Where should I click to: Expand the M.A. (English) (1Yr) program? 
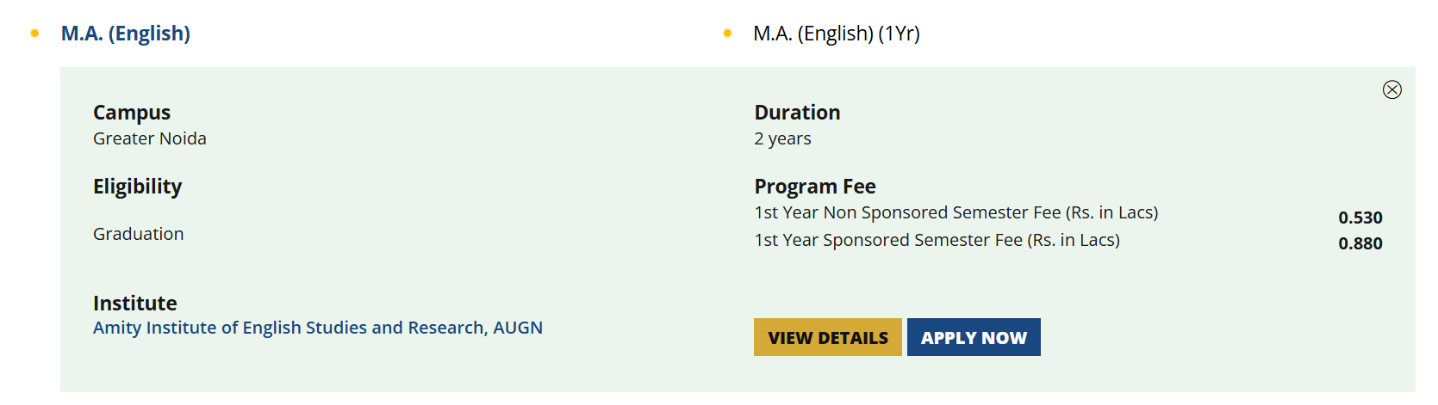click(836, 34)
